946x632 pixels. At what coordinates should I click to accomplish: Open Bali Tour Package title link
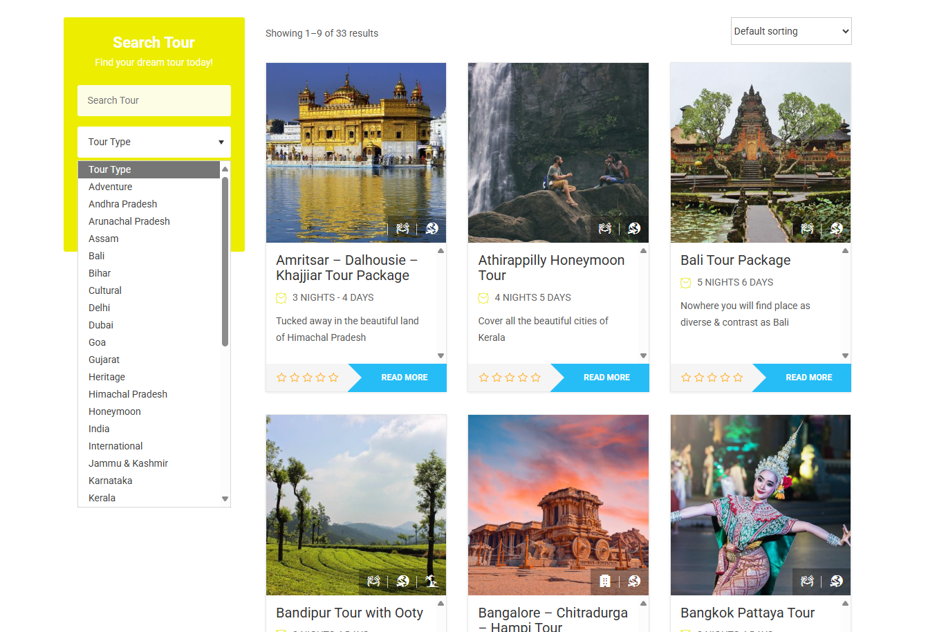[735, 260]
